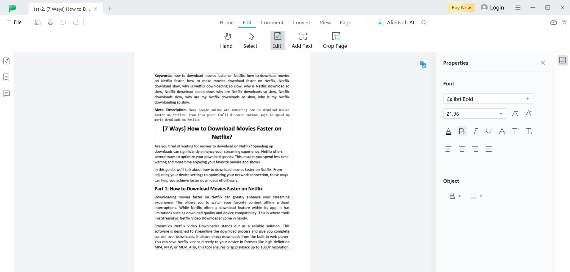Close the document tab
The image size is (570, 272).
coord(95,9)
